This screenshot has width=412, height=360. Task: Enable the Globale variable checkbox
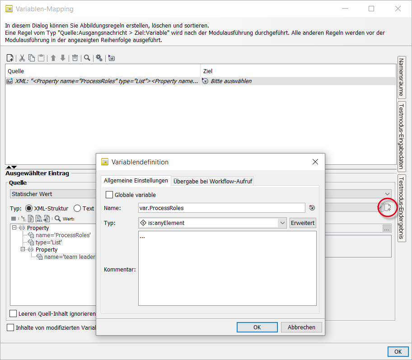point(109,195)
